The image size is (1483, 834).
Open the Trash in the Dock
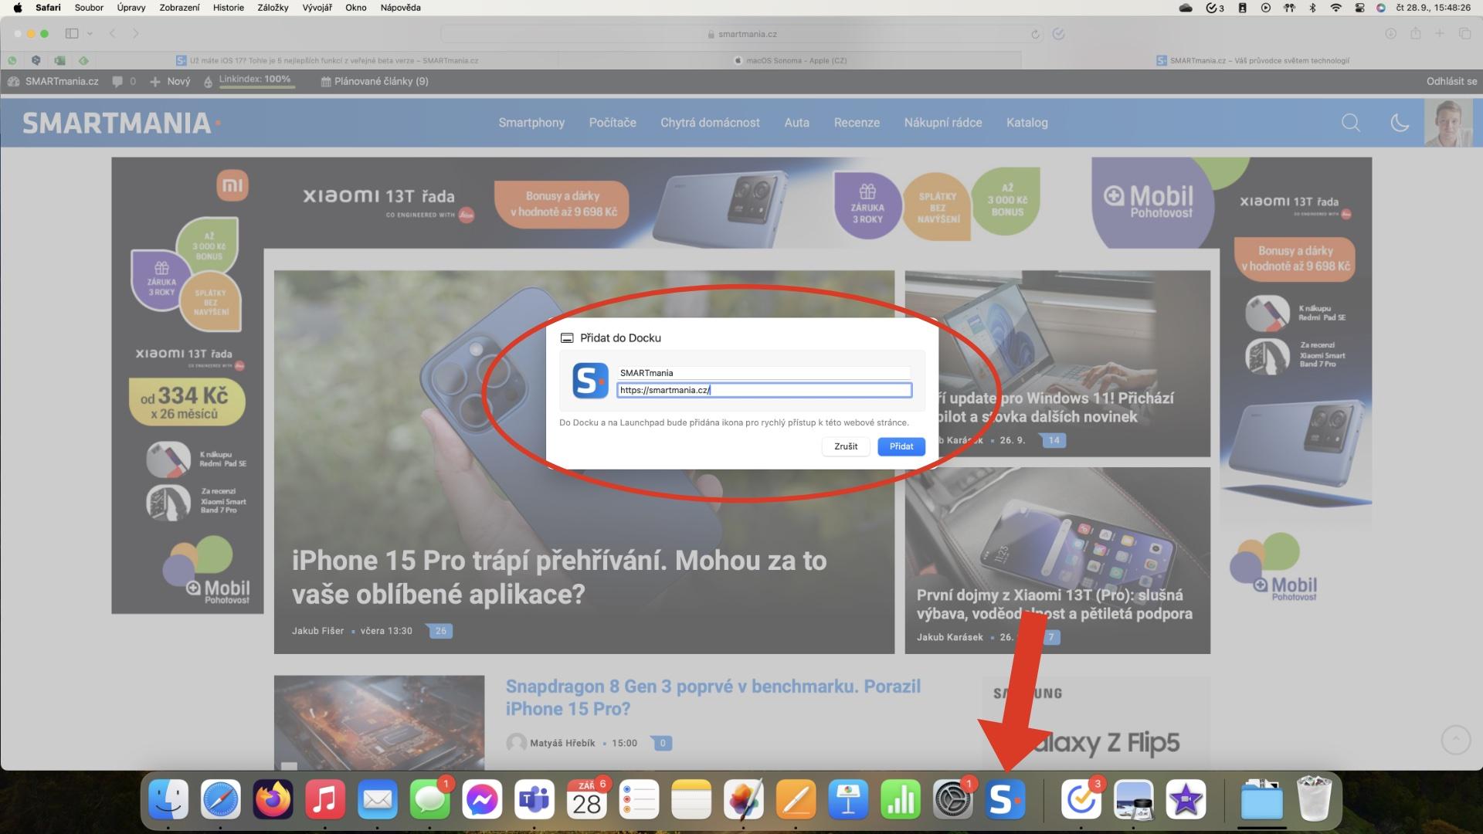(1314, 799)
